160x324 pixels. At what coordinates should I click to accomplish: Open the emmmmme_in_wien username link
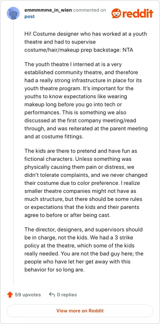coord(48,10)
